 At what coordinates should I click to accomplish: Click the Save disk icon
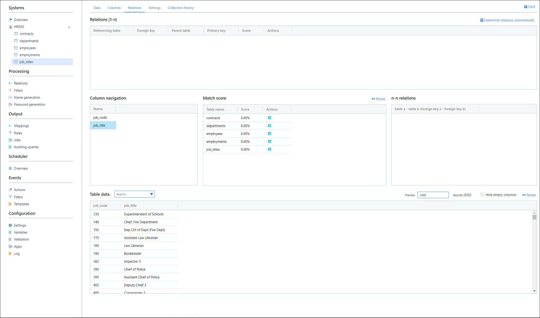click(x=525, y=7)
